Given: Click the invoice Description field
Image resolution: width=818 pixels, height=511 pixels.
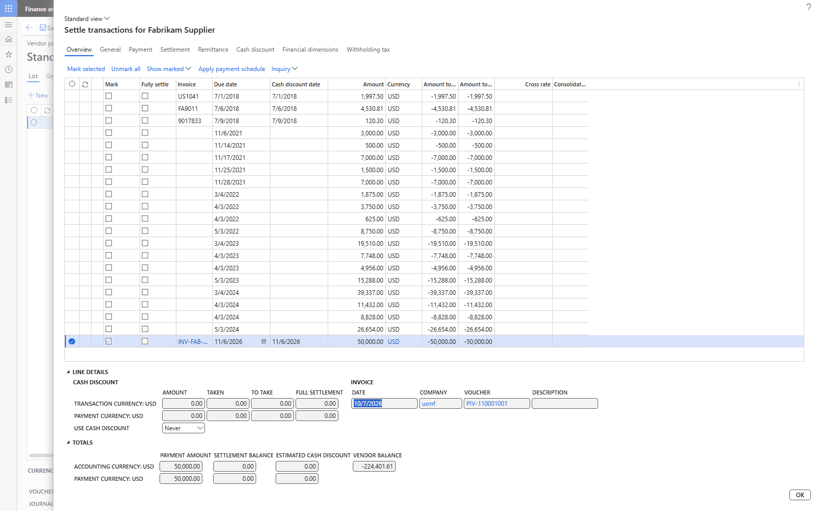Looking at the screenshot, I should [565, 404].
